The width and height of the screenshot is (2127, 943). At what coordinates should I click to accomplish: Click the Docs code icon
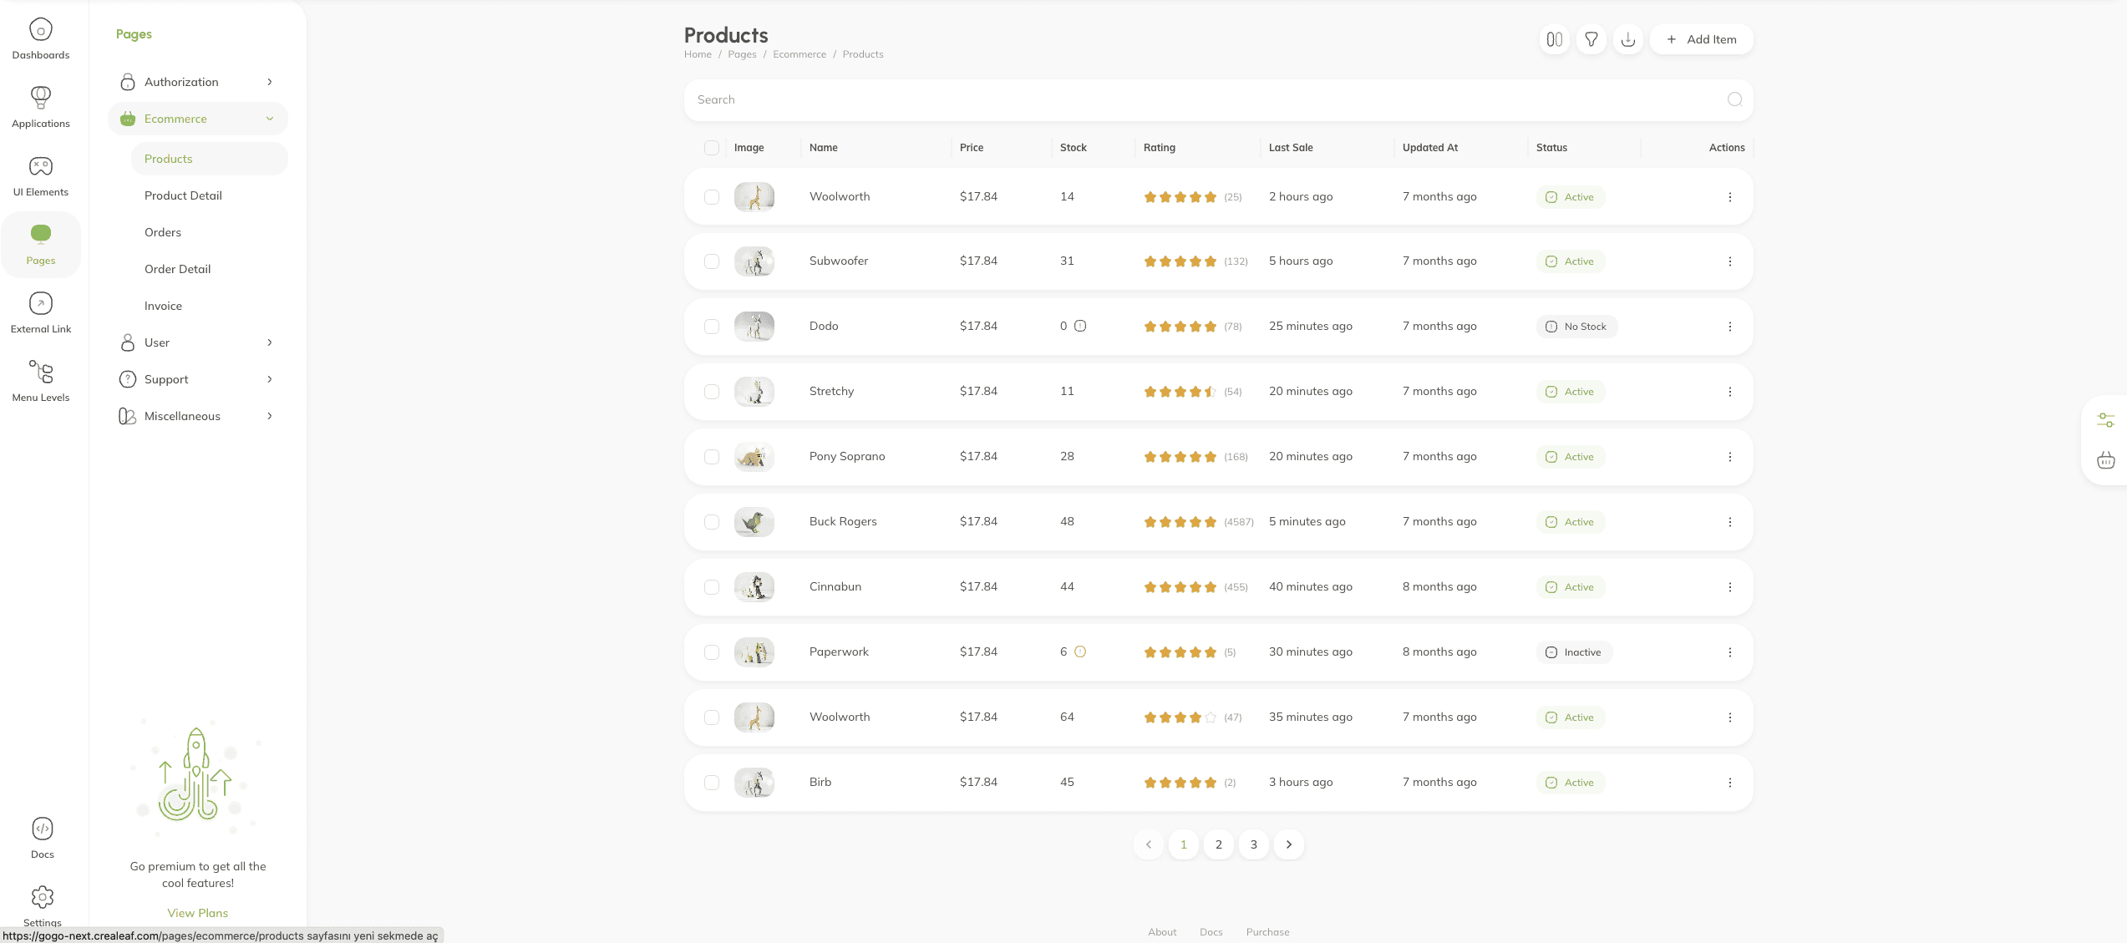tap(43, 829)
